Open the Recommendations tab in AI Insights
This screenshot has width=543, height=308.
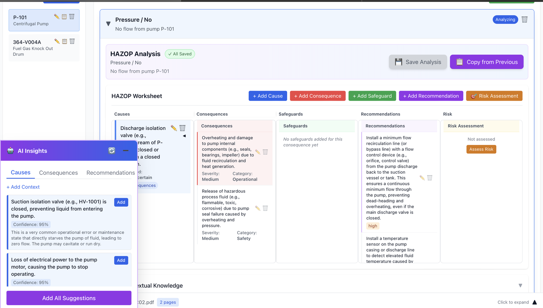pyautogui.click(x=110, y=173)
